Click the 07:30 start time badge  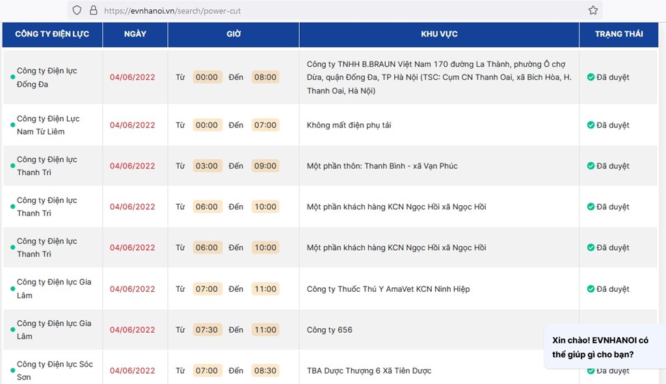coord(206,329)
